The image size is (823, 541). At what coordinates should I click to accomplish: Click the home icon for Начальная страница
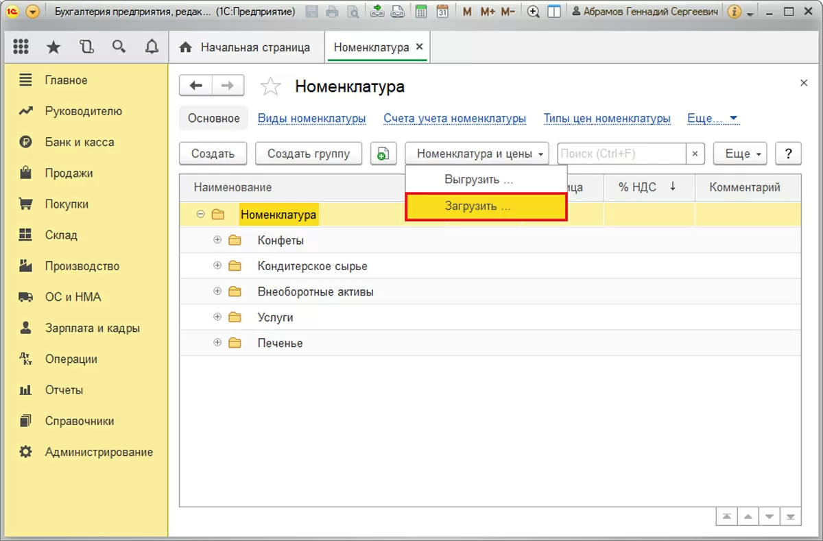[x=184, y=47]
